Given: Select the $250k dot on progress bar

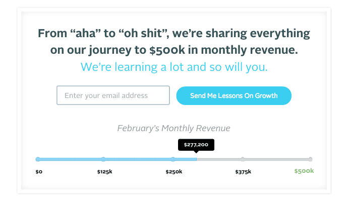Looking at the screenshot, I should click(173, 159).
